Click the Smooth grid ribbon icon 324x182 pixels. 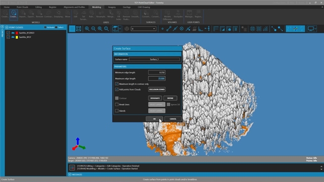[135, 14]
